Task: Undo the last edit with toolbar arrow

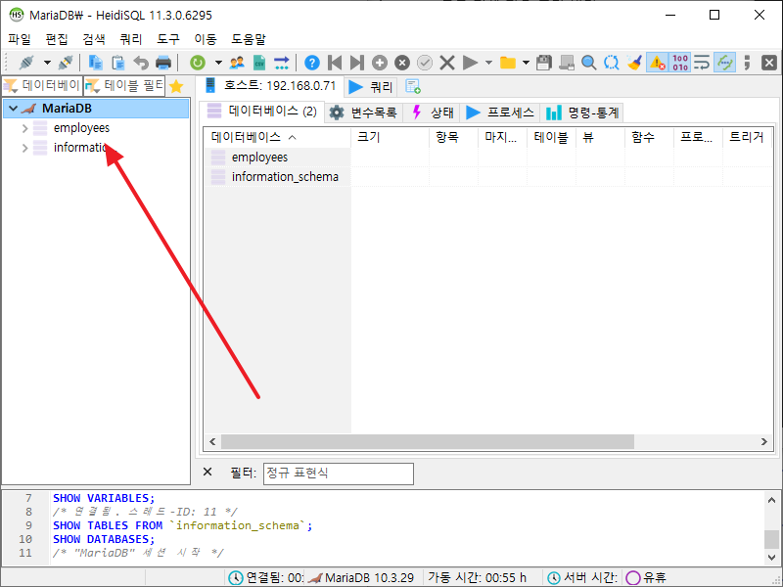Action: 141,63
